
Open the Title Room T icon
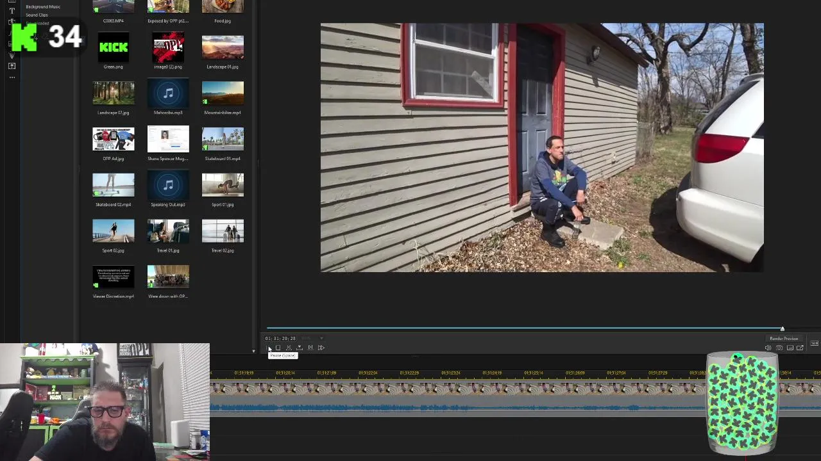pos(12,10)
